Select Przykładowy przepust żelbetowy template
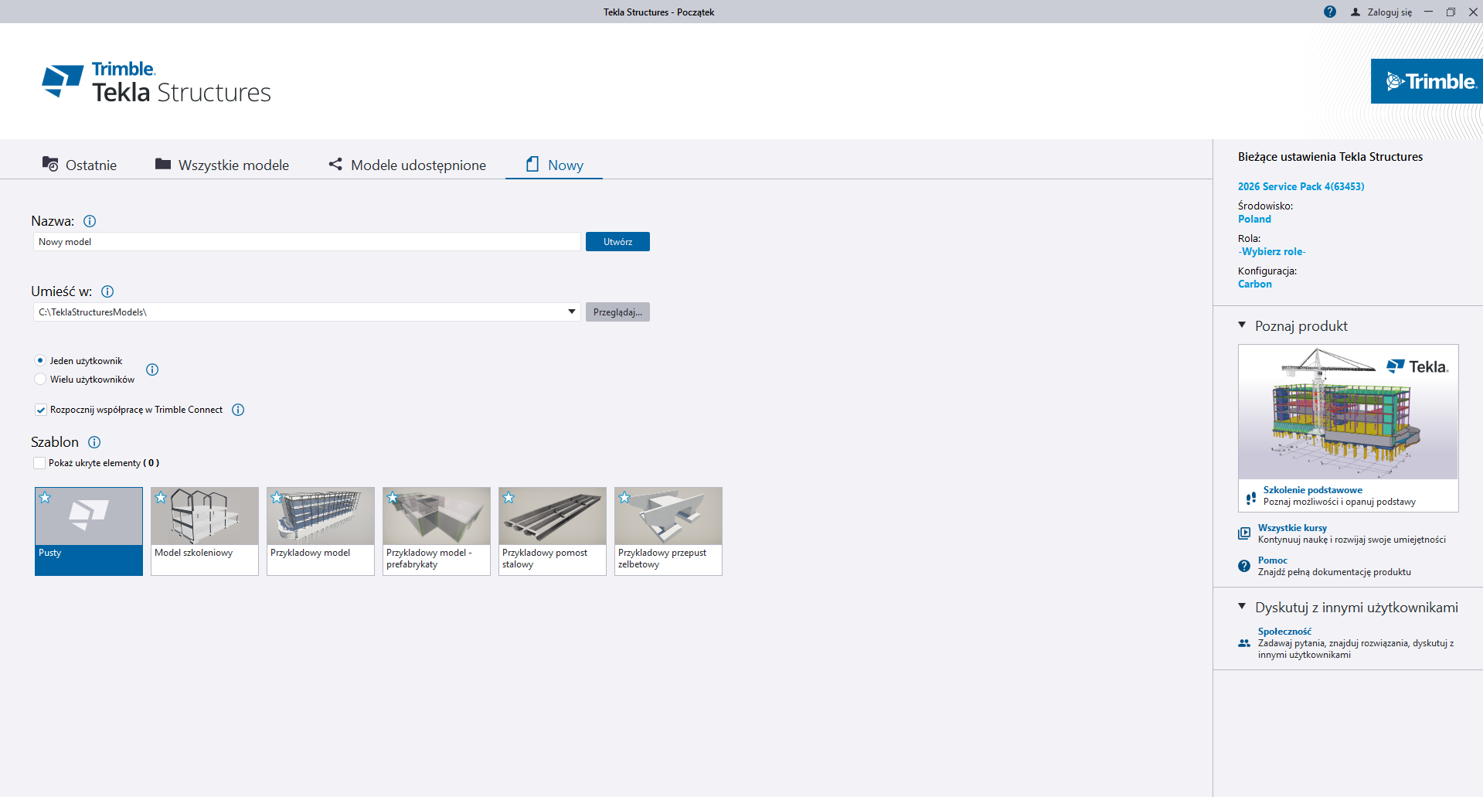 (x=668, y=531)
